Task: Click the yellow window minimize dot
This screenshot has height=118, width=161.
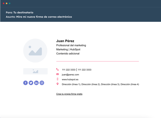Action: [x=7, y=3]
